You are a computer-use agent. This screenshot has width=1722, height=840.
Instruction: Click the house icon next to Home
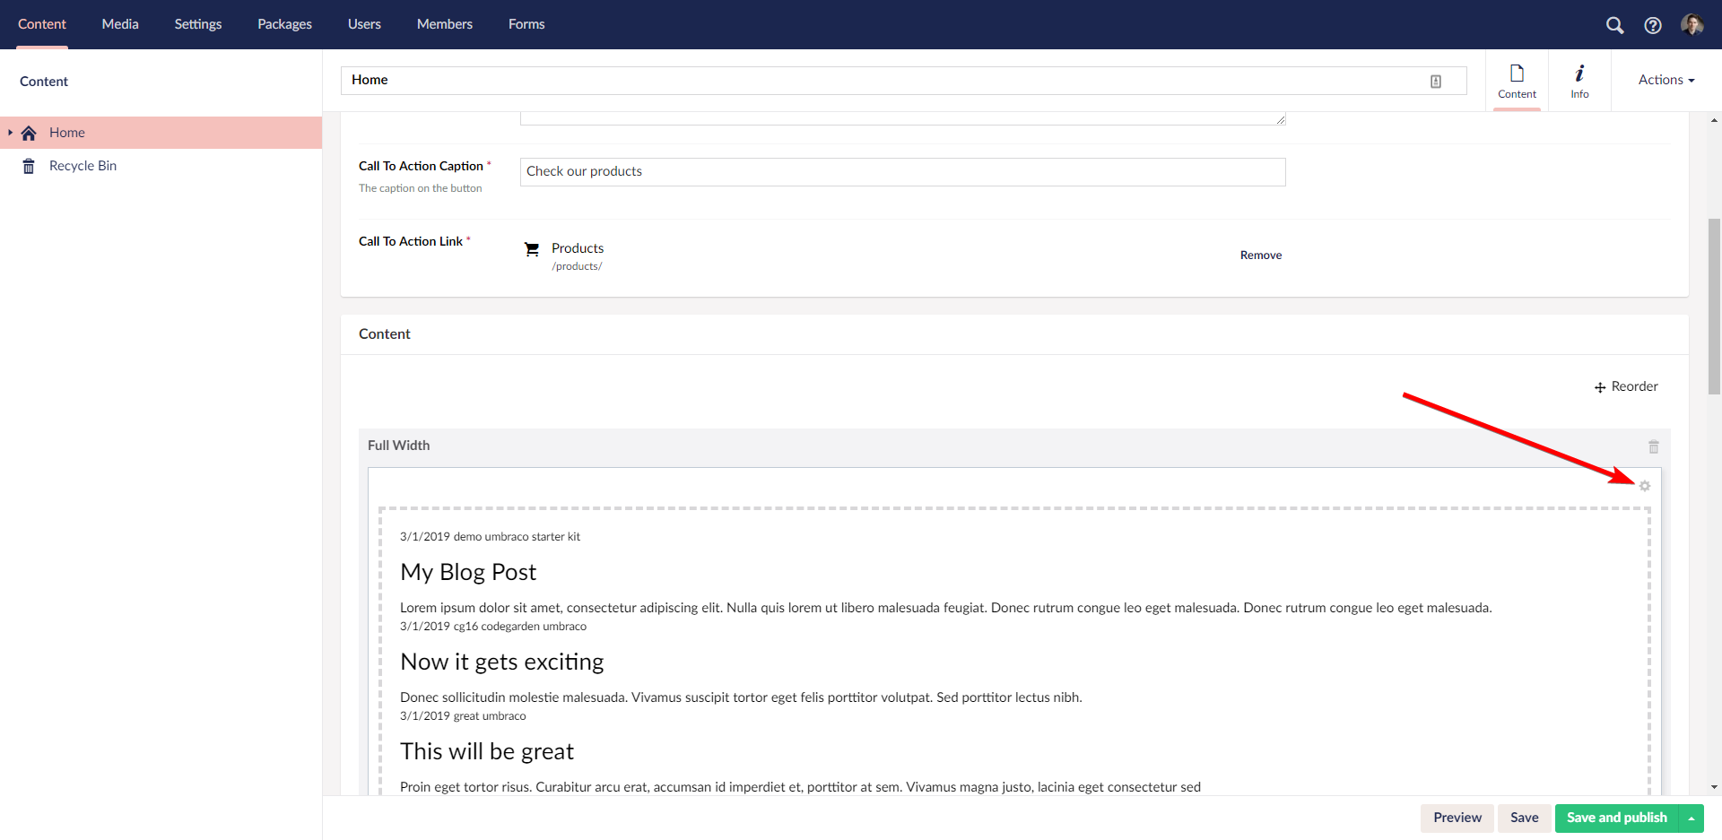(x=28, y=132)
